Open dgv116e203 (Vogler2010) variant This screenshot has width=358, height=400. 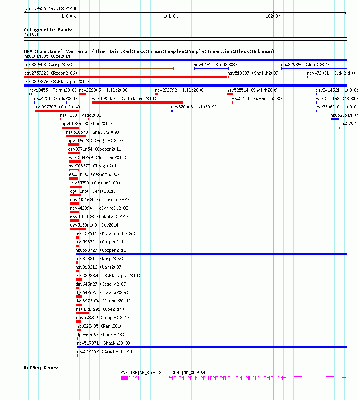coord(73,145)
